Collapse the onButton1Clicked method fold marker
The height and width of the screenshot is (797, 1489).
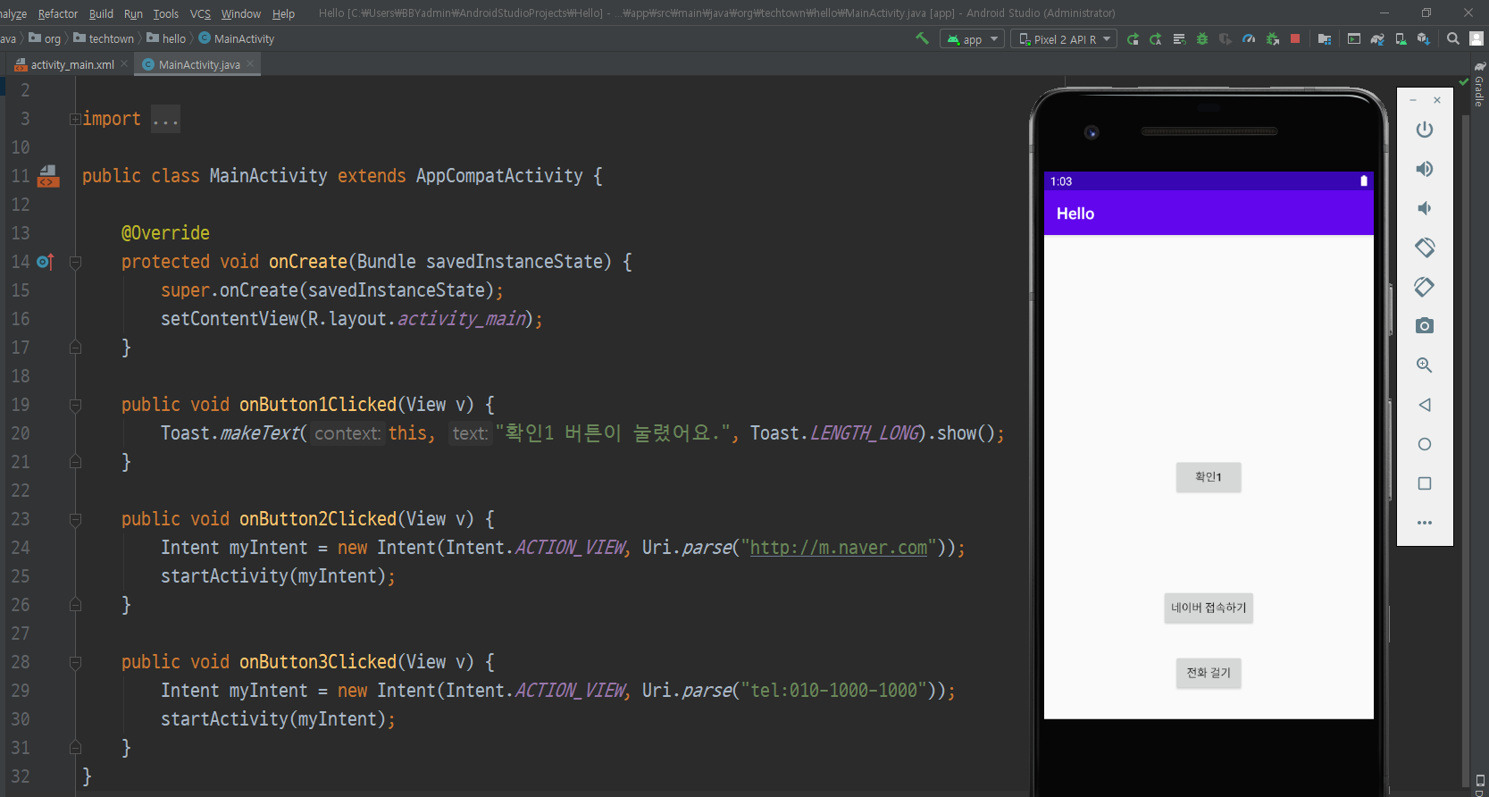pyautogui.click(x=75, y=405)
